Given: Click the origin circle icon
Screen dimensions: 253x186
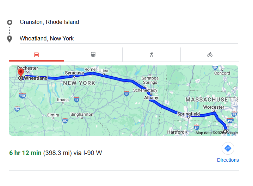Looking at the screenshot, I should (x=10, y=22).
